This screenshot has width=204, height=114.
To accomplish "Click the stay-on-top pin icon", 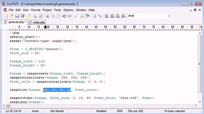I will pos(100,16).
